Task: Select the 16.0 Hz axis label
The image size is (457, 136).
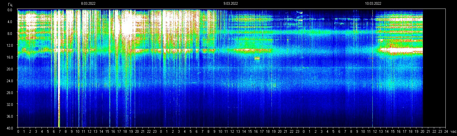Action: 10,57
